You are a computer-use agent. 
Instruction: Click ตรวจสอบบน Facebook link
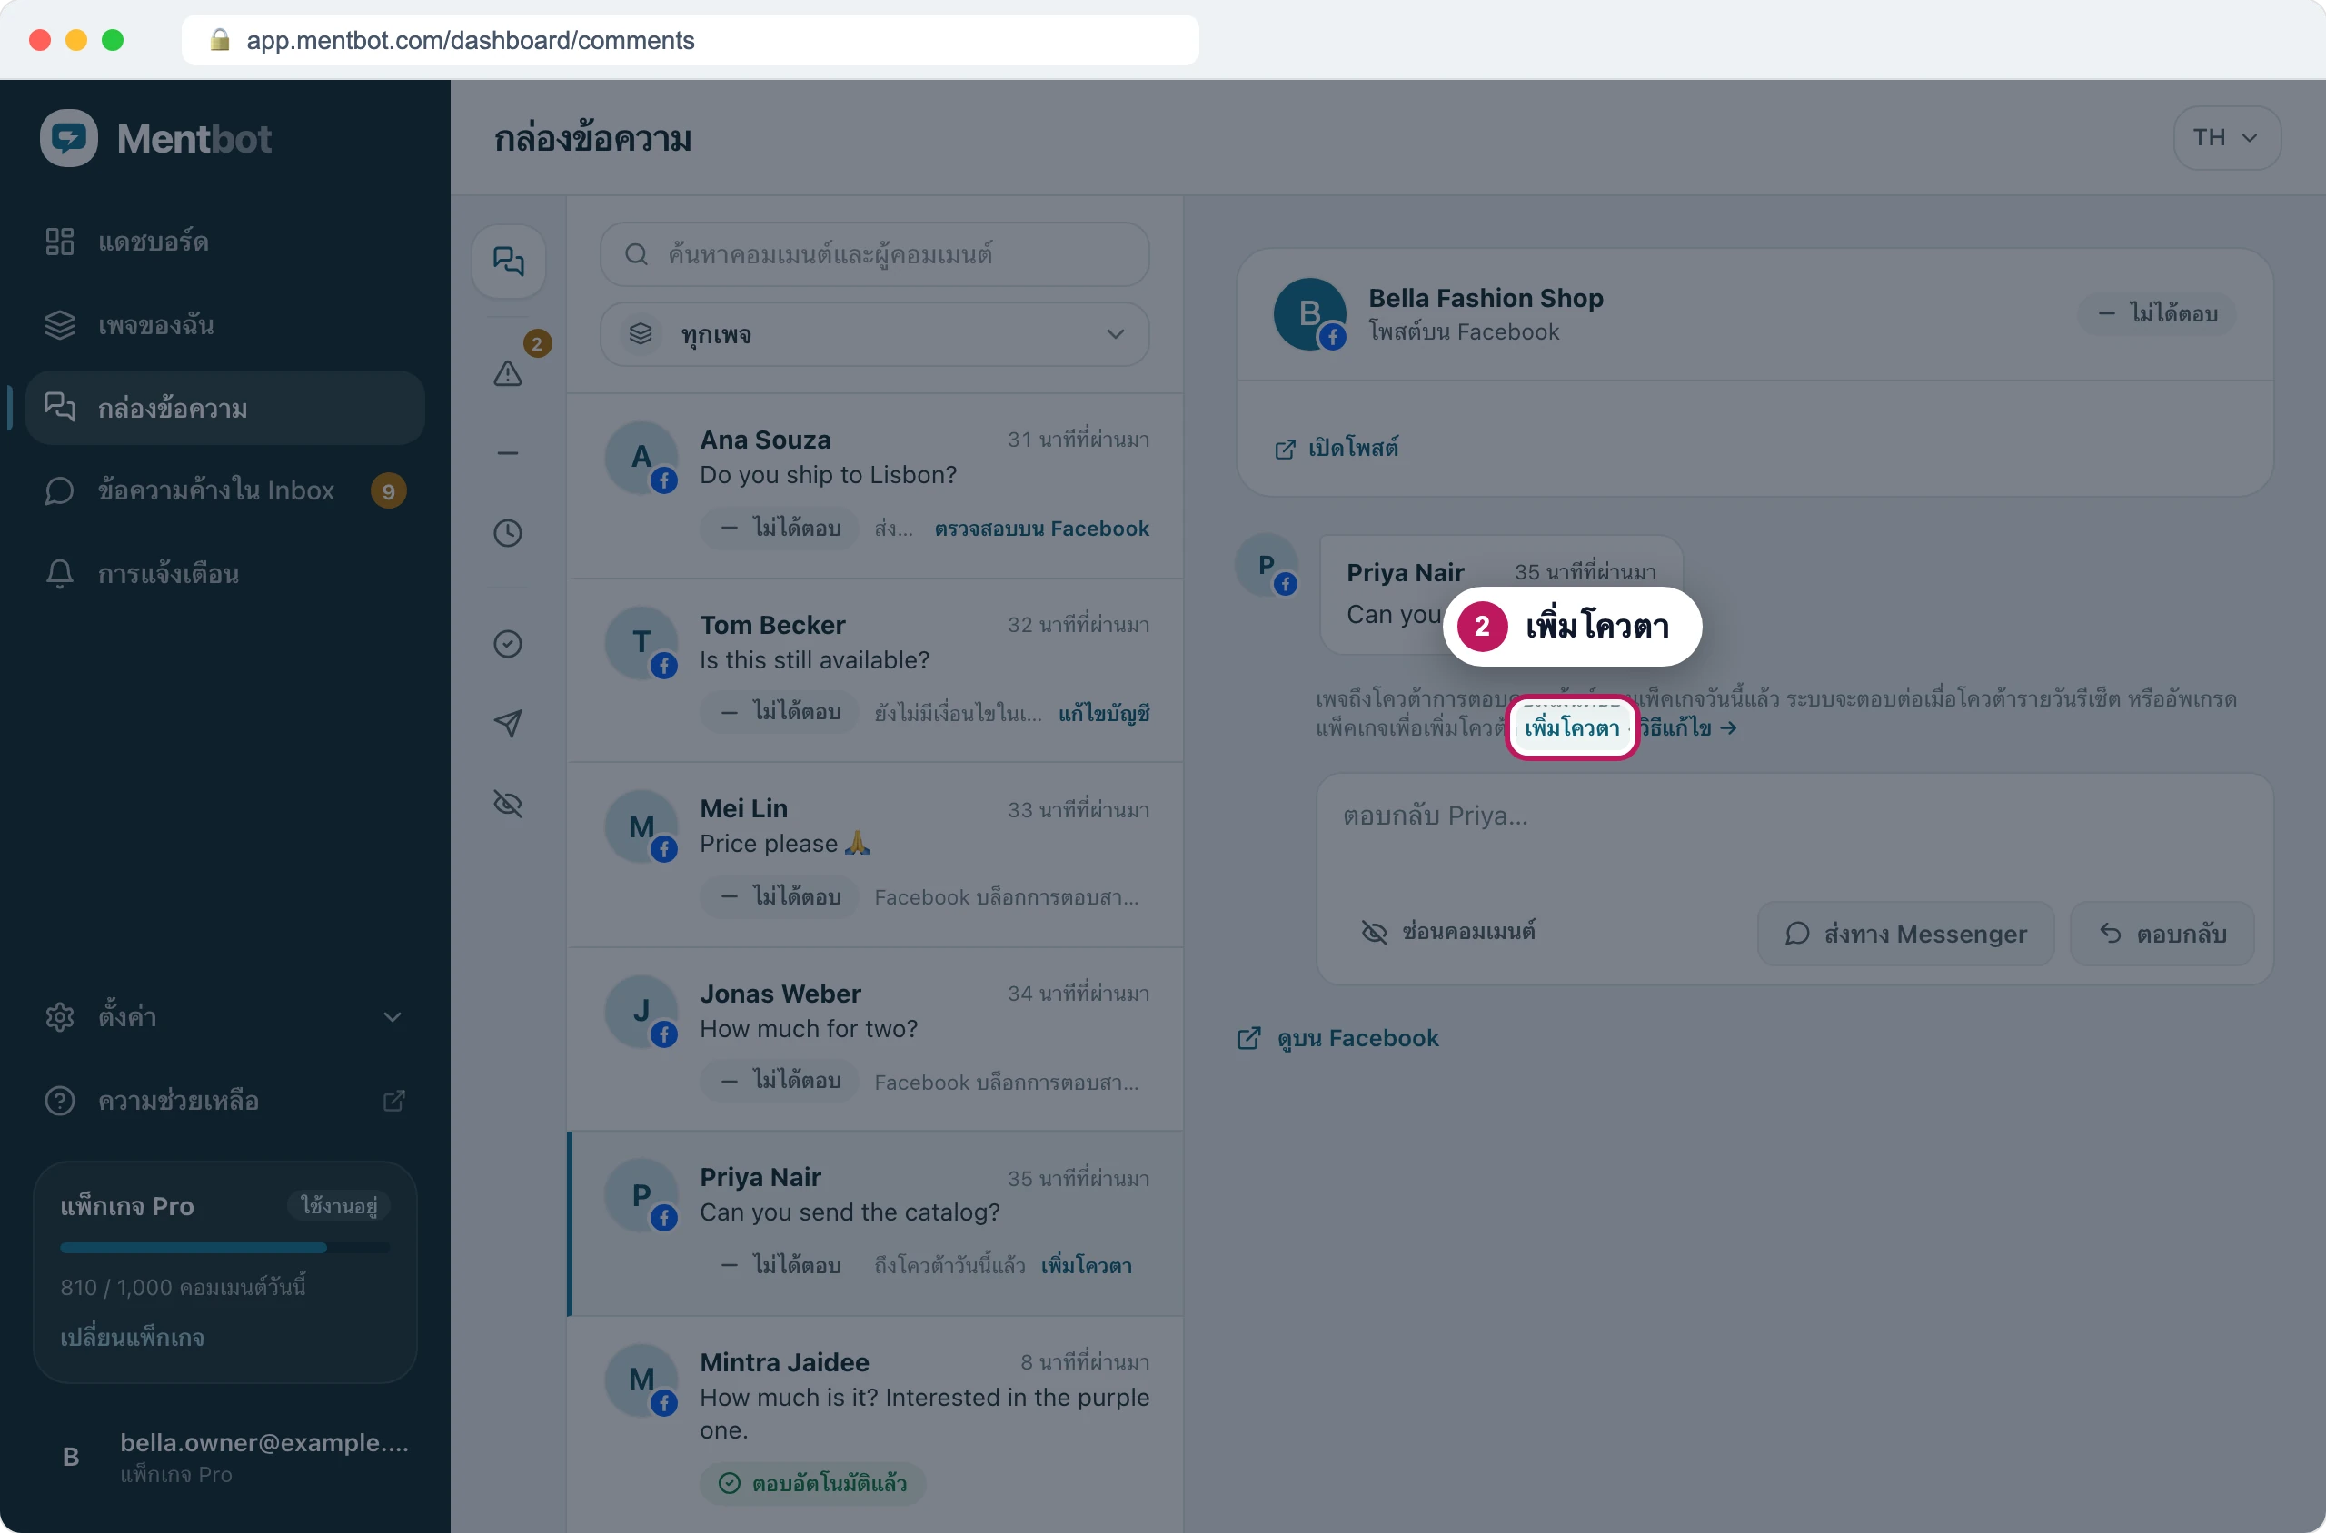(x=1040, y=529)
